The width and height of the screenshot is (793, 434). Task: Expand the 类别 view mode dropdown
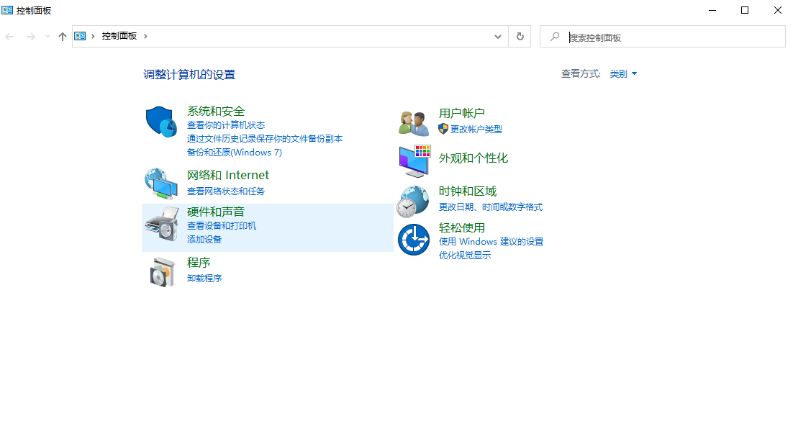click(x=623, y=73)
